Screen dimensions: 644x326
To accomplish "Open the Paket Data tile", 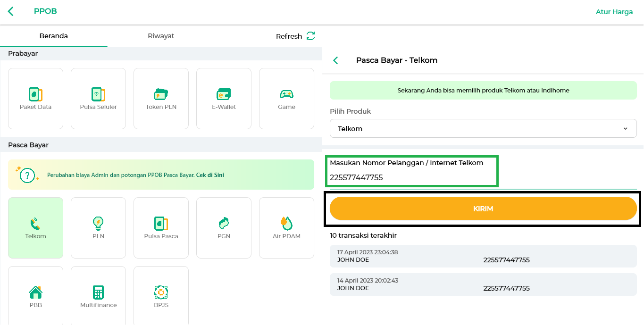I will [35, 99].
